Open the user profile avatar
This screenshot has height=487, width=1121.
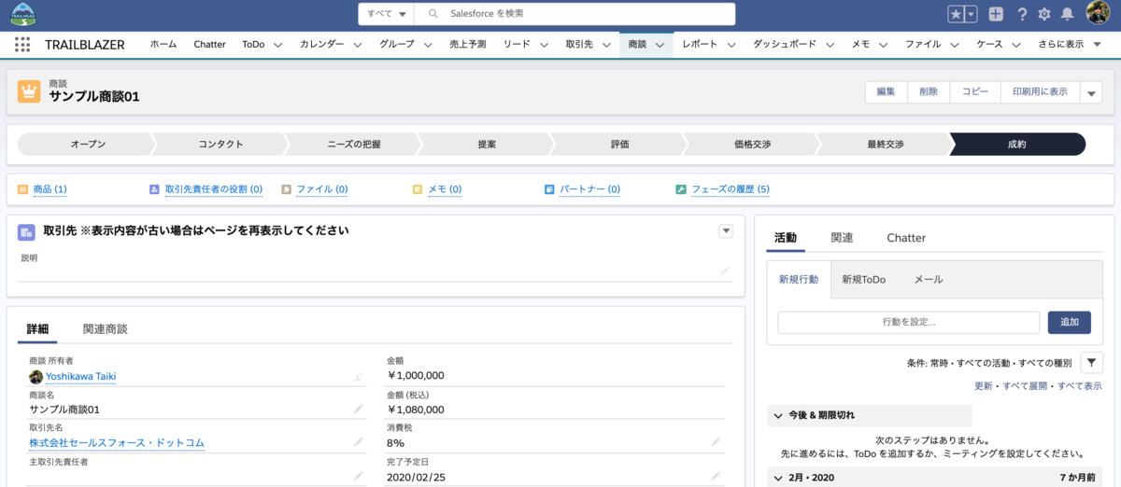(1098, 13)
